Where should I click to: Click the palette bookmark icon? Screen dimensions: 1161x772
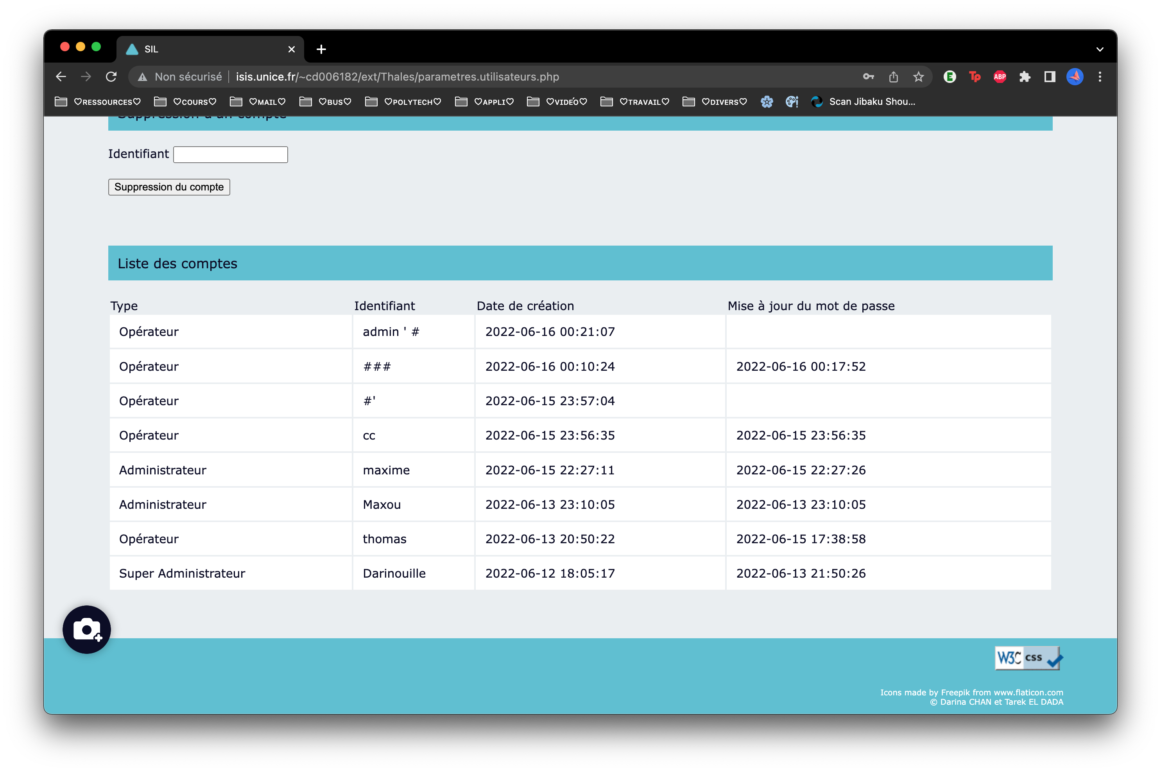pyautogui.click(x=792, y=102)
